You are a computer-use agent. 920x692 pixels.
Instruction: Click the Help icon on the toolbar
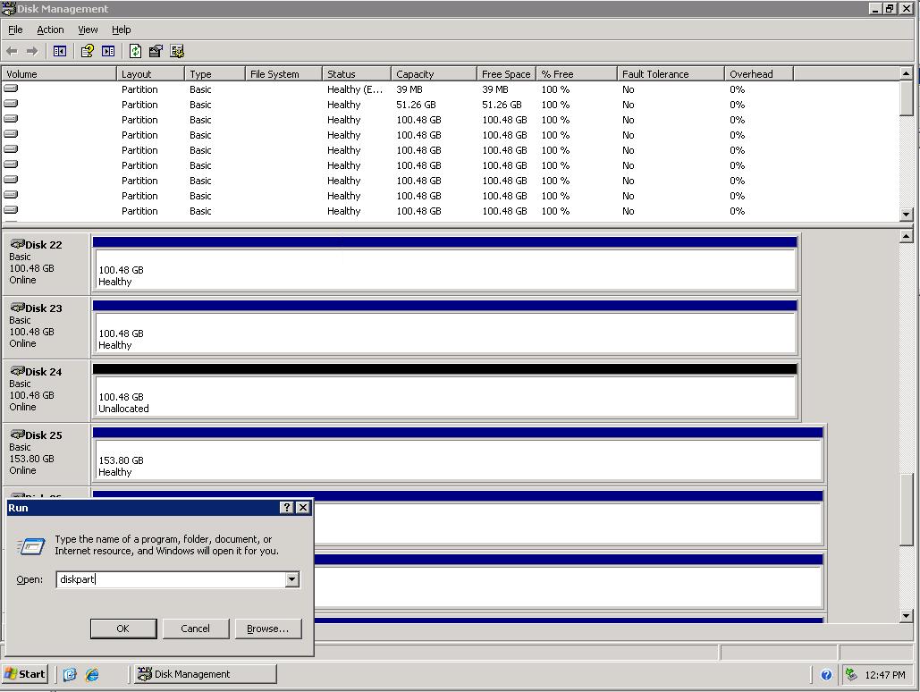86,51
